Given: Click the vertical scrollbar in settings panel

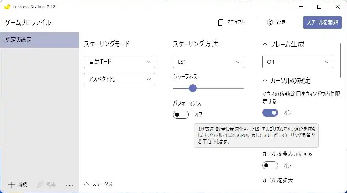Looking at the screenshot, I should click(x=341, y=60).
